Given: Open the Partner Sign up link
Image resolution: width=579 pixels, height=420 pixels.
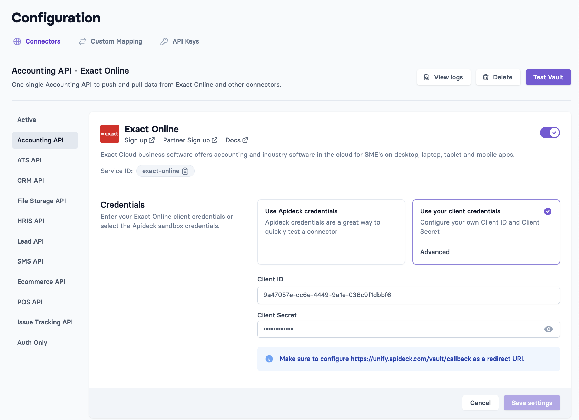Looking at the screenshot, I should coord(190,140).
